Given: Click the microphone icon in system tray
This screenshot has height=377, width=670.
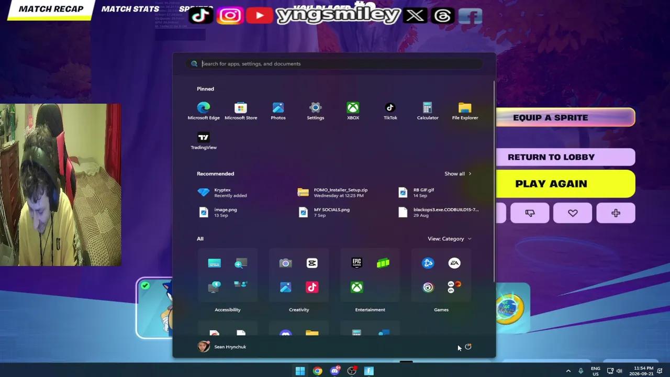Looking at the screenshot, I should point(580,371).
